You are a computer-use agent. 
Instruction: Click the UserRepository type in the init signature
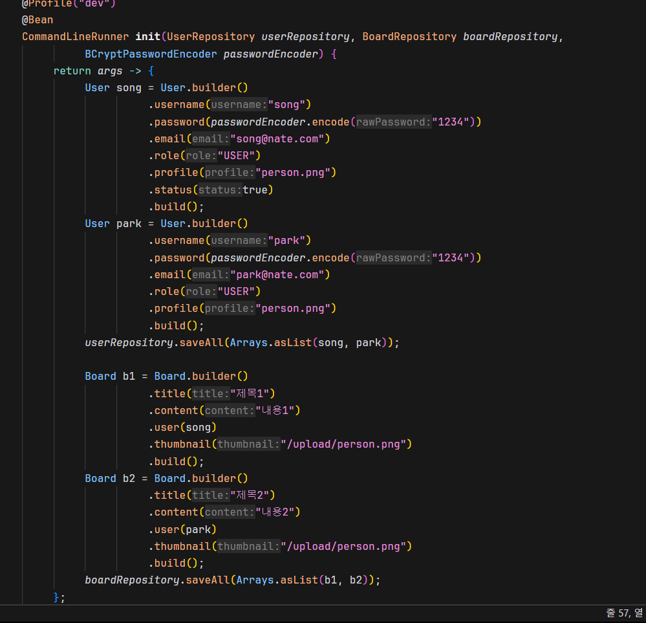coord(211,37)
